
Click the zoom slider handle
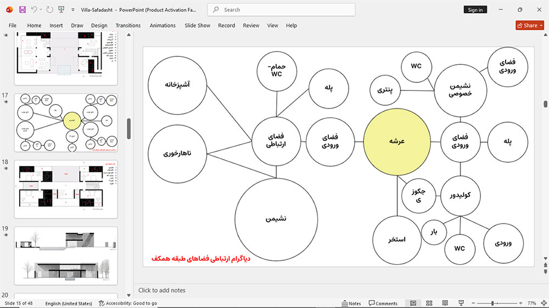(492, 303)
